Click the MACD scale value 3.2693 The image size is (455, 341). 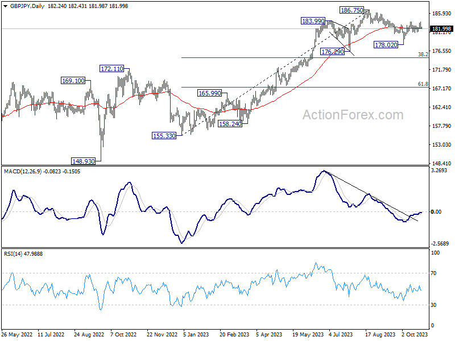439,170
